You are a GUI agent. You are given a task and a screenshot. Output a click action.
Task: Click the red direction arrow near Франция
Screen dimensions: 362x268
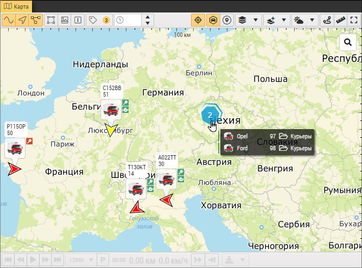[14, 169]
